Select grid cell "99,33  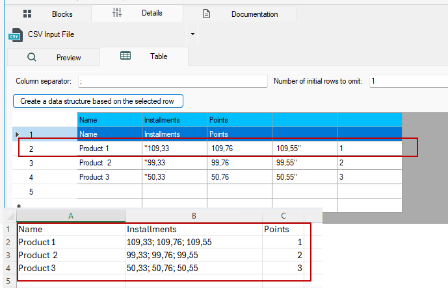click(x=174, y=163)
